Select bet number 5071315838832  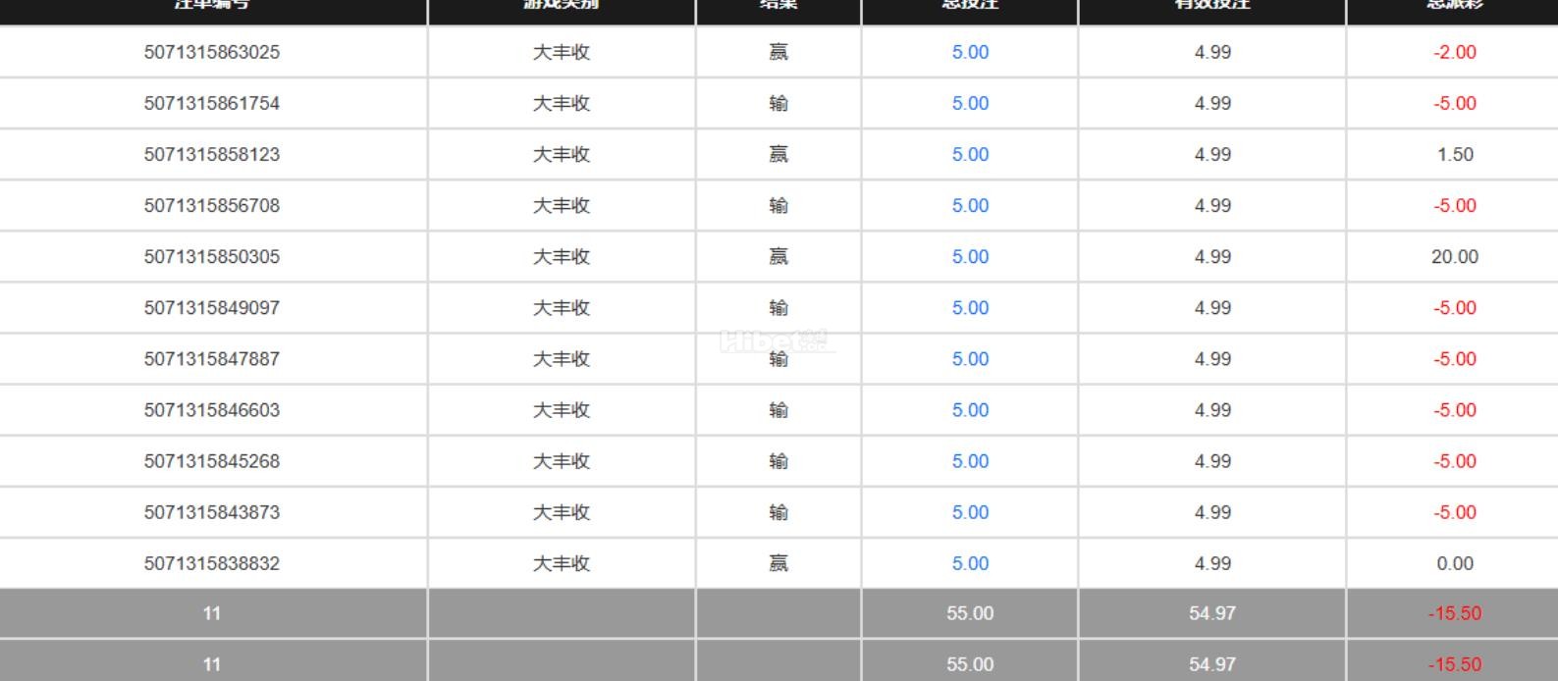pyautogui.click(x=212, y=562)
